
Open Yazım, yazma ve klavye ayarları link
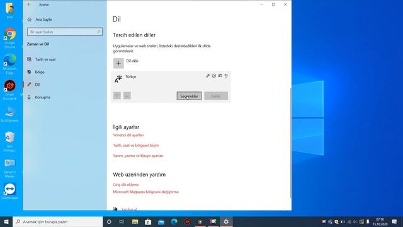tap(138, 156)
